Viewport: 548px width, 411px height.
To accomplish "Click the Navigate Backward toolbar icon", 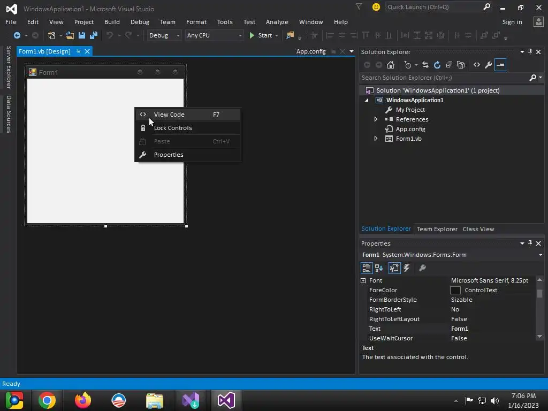I will tap(17, 35).
